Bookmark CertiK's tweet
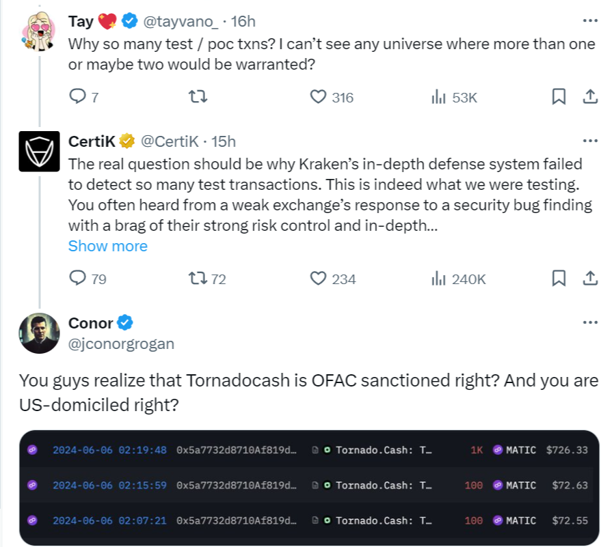Viewport: 614px width, 547px height. [x=559, y=279]
